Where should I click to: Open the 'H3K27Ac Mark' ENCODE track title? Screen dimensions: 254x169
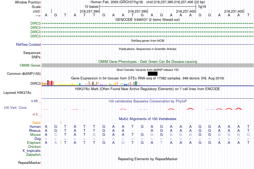[x=148, y=89]
